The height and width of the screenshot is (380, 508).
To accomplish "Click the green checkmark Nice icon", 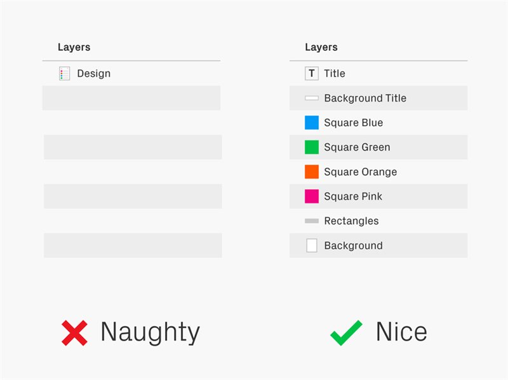I will pyautogui.click(x=346, y=333).
